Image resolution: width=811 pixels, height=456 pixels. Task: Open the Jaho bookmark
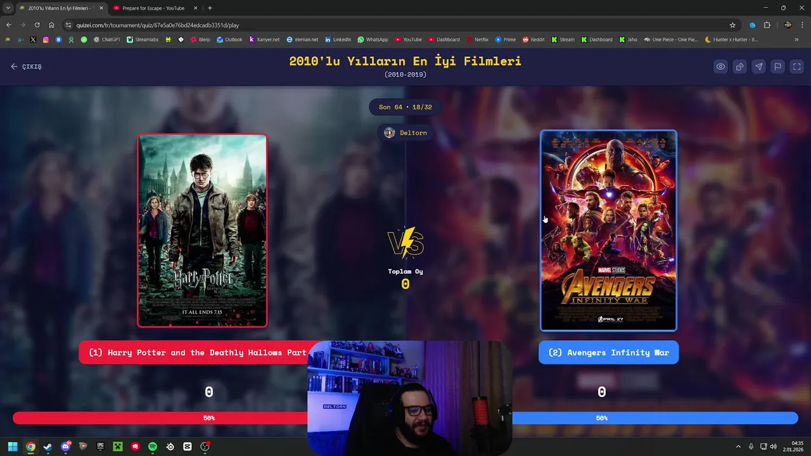629,39
